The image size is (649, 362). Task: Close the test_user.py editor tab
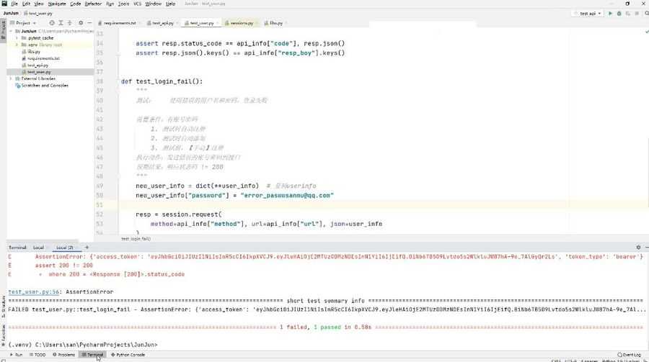[x=217, y=23]
